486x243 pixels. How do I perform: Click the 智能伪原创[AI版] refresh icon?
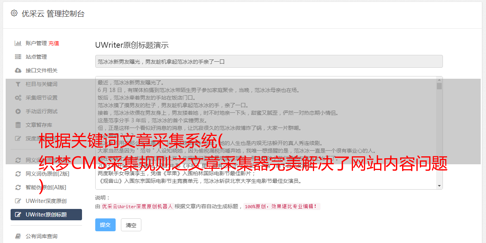click(x=18, y=187)
